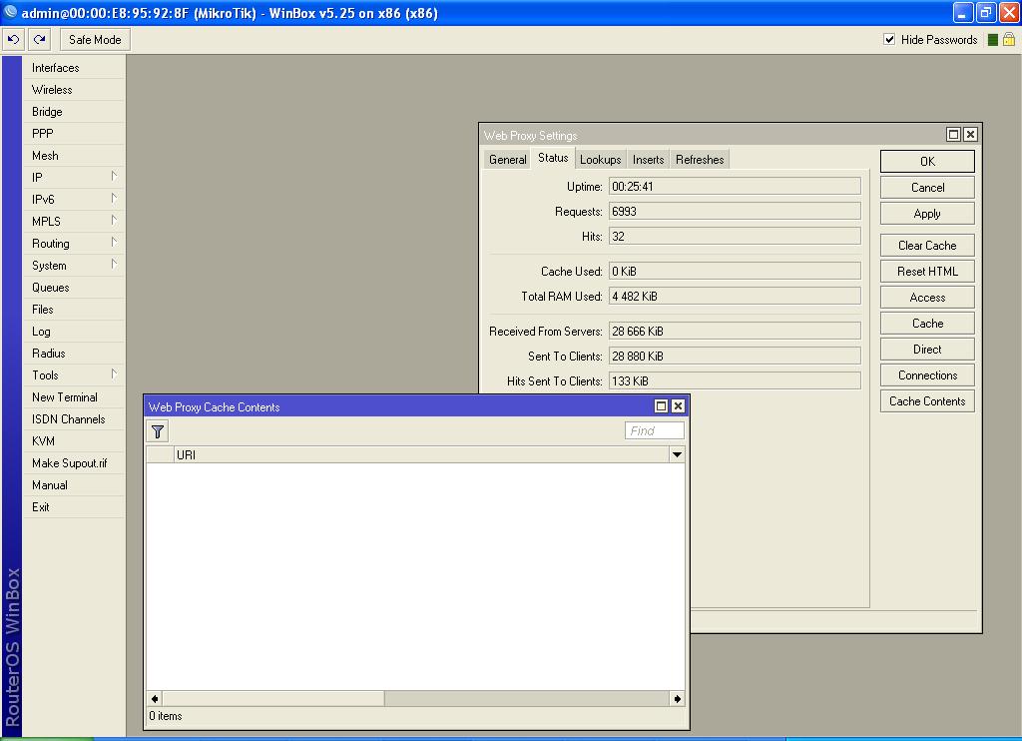Close the Web Proxy Cache Contents window
The image size is (1022, 741).
click(x=678, y=406)
